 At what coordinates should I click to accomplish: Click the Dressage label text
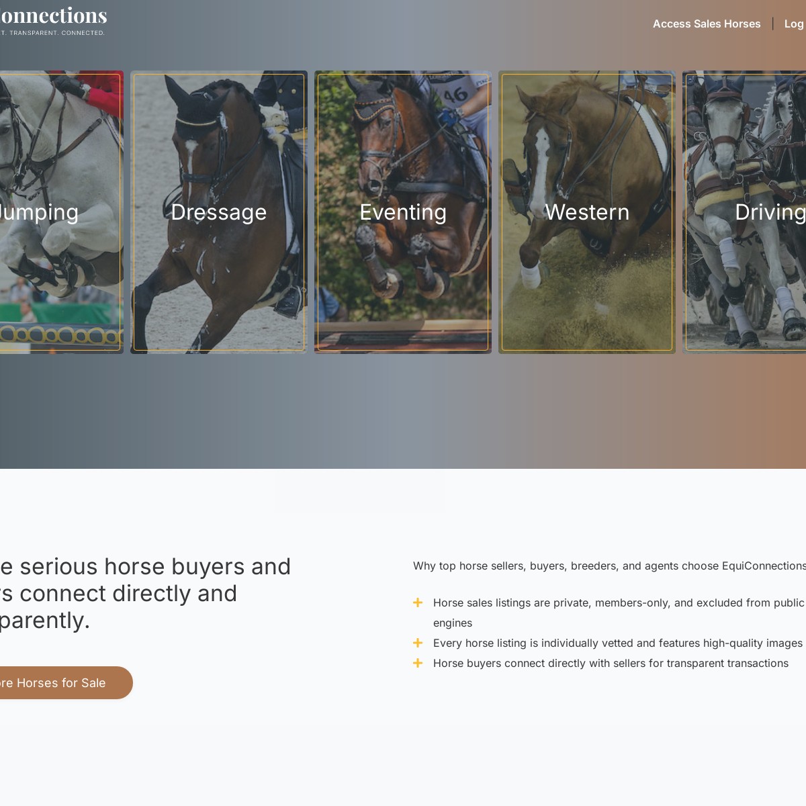pyautogui.click(x=219, y=212)
